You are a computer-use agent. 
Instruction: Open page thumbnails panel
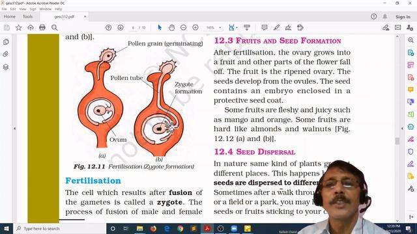(6, 42)
